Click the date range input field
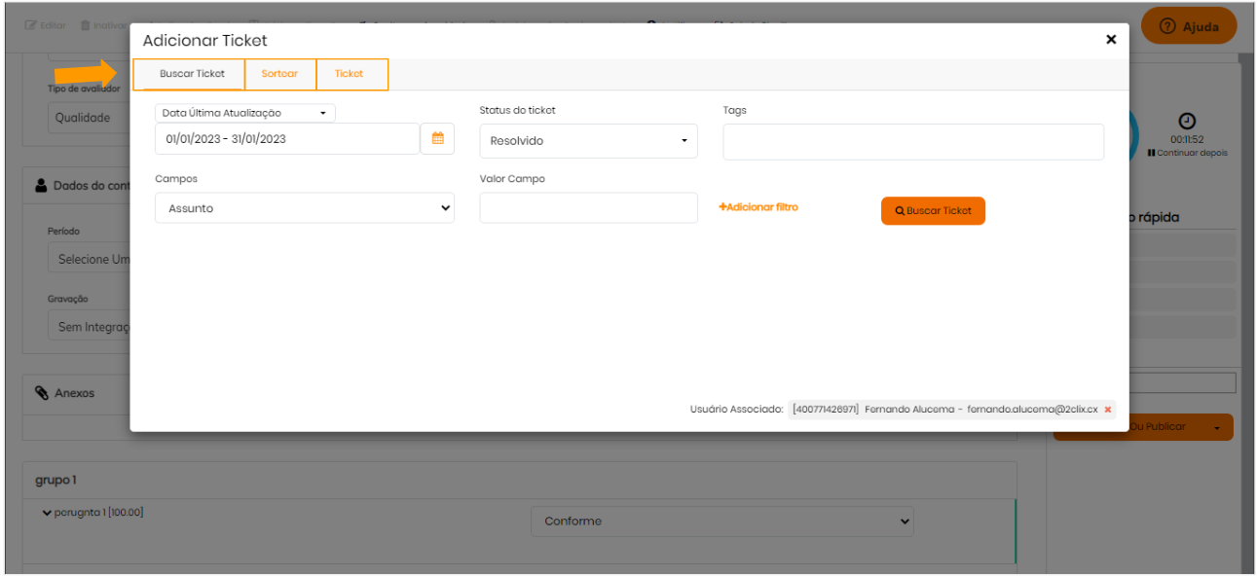1257x576 pixels. tap(286, 139)
